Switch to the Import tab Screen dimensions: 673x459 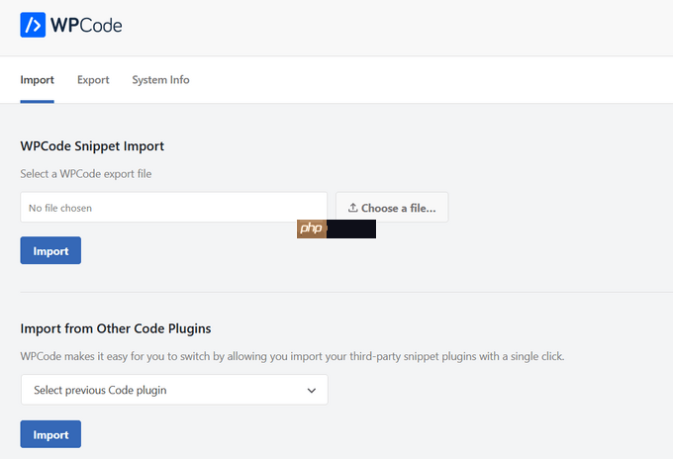(x=37, y=80)
